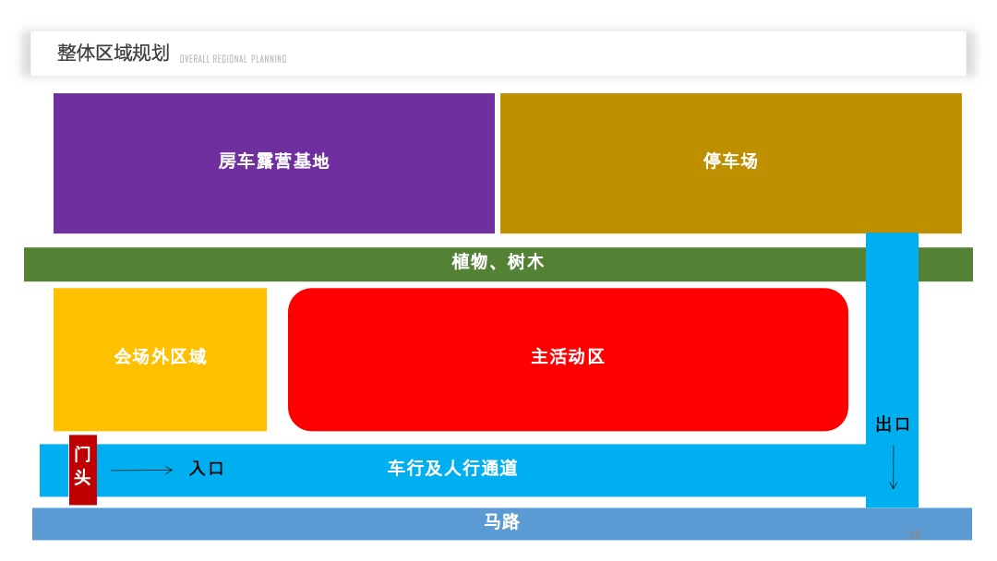
Task: Select the dark red 门头 marker
Action: [x=82, y=468]
